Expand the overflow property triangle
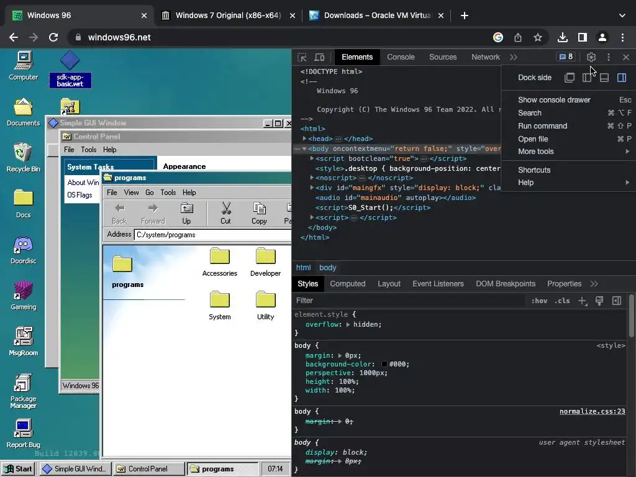 [348, 324]
